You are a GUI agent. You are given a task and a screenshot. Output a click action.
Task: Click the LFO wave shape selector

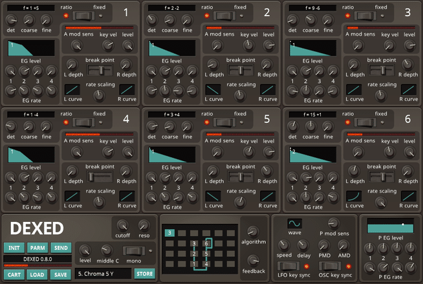[294, 224]
